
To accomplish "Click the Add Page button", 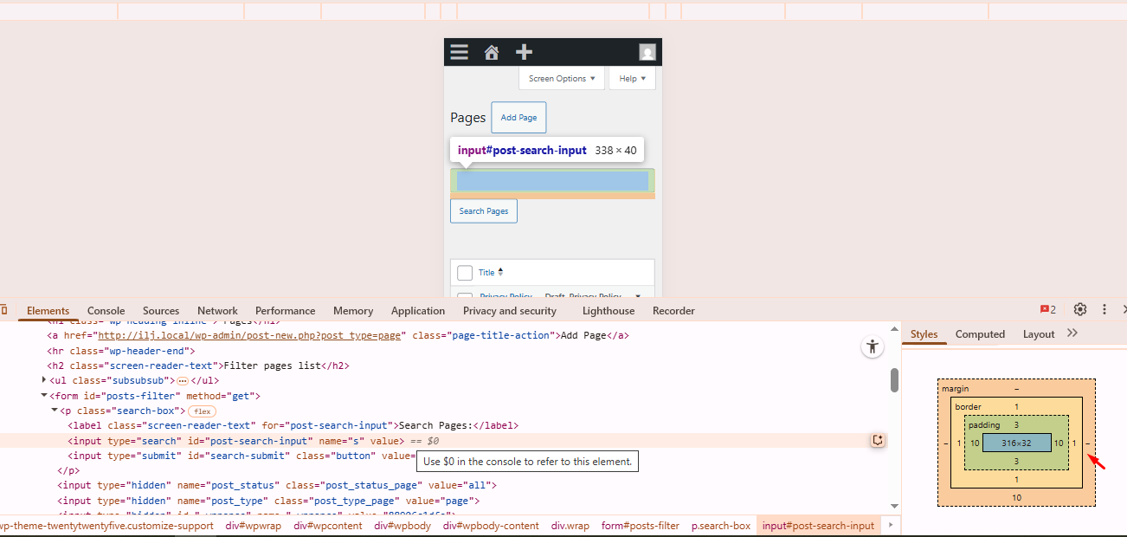I will [518, 118].
